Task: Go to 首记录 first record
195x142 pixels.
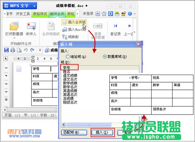Action: point(116,26)
